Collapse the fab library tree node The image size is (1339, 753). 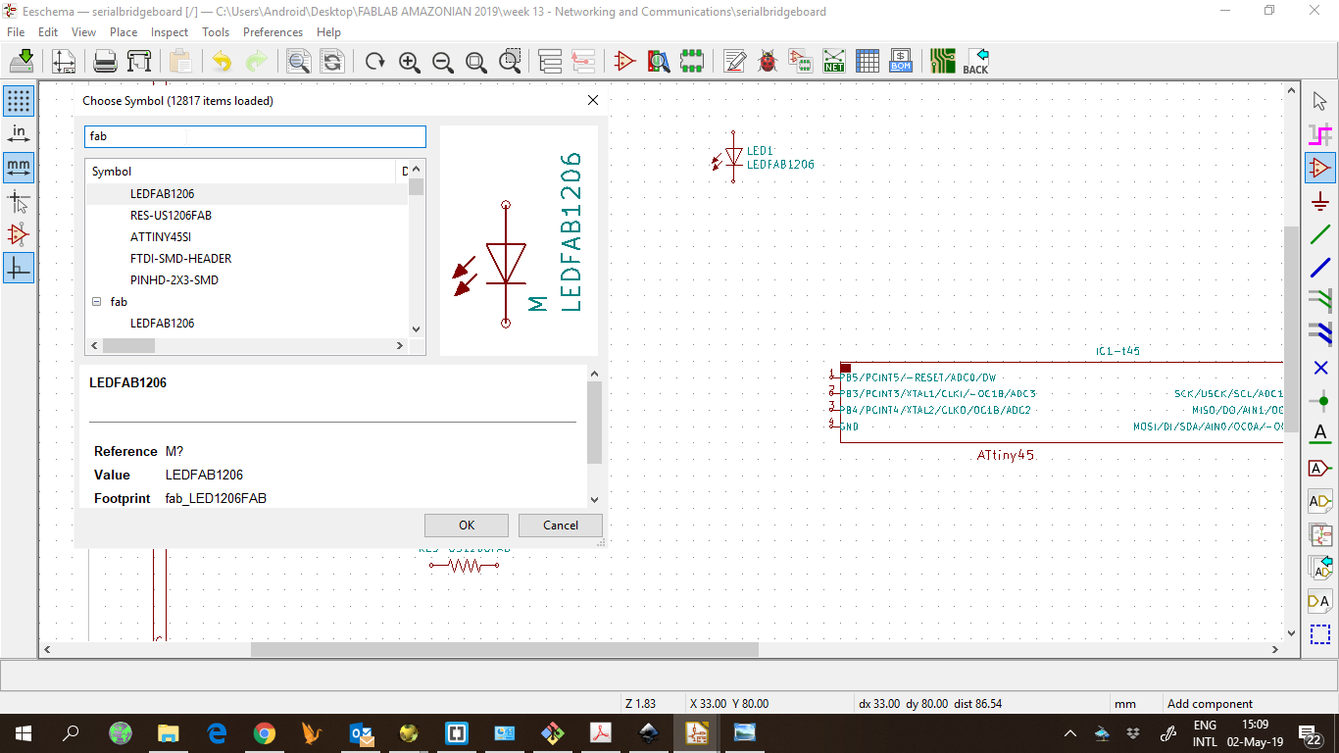97,302
